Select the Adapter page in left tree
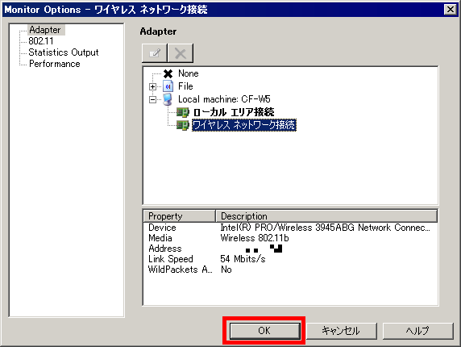 (45, 30)
